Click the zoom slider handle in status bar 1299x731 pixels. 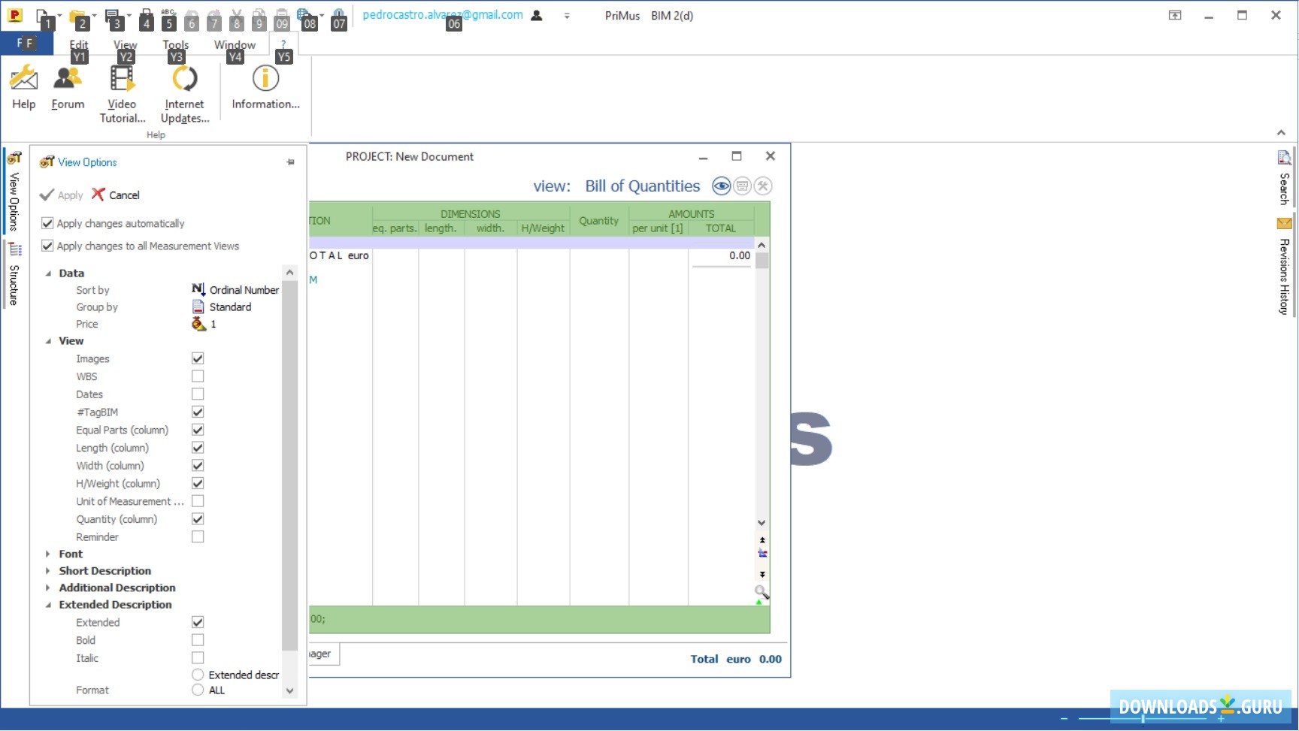(1143, 719)
